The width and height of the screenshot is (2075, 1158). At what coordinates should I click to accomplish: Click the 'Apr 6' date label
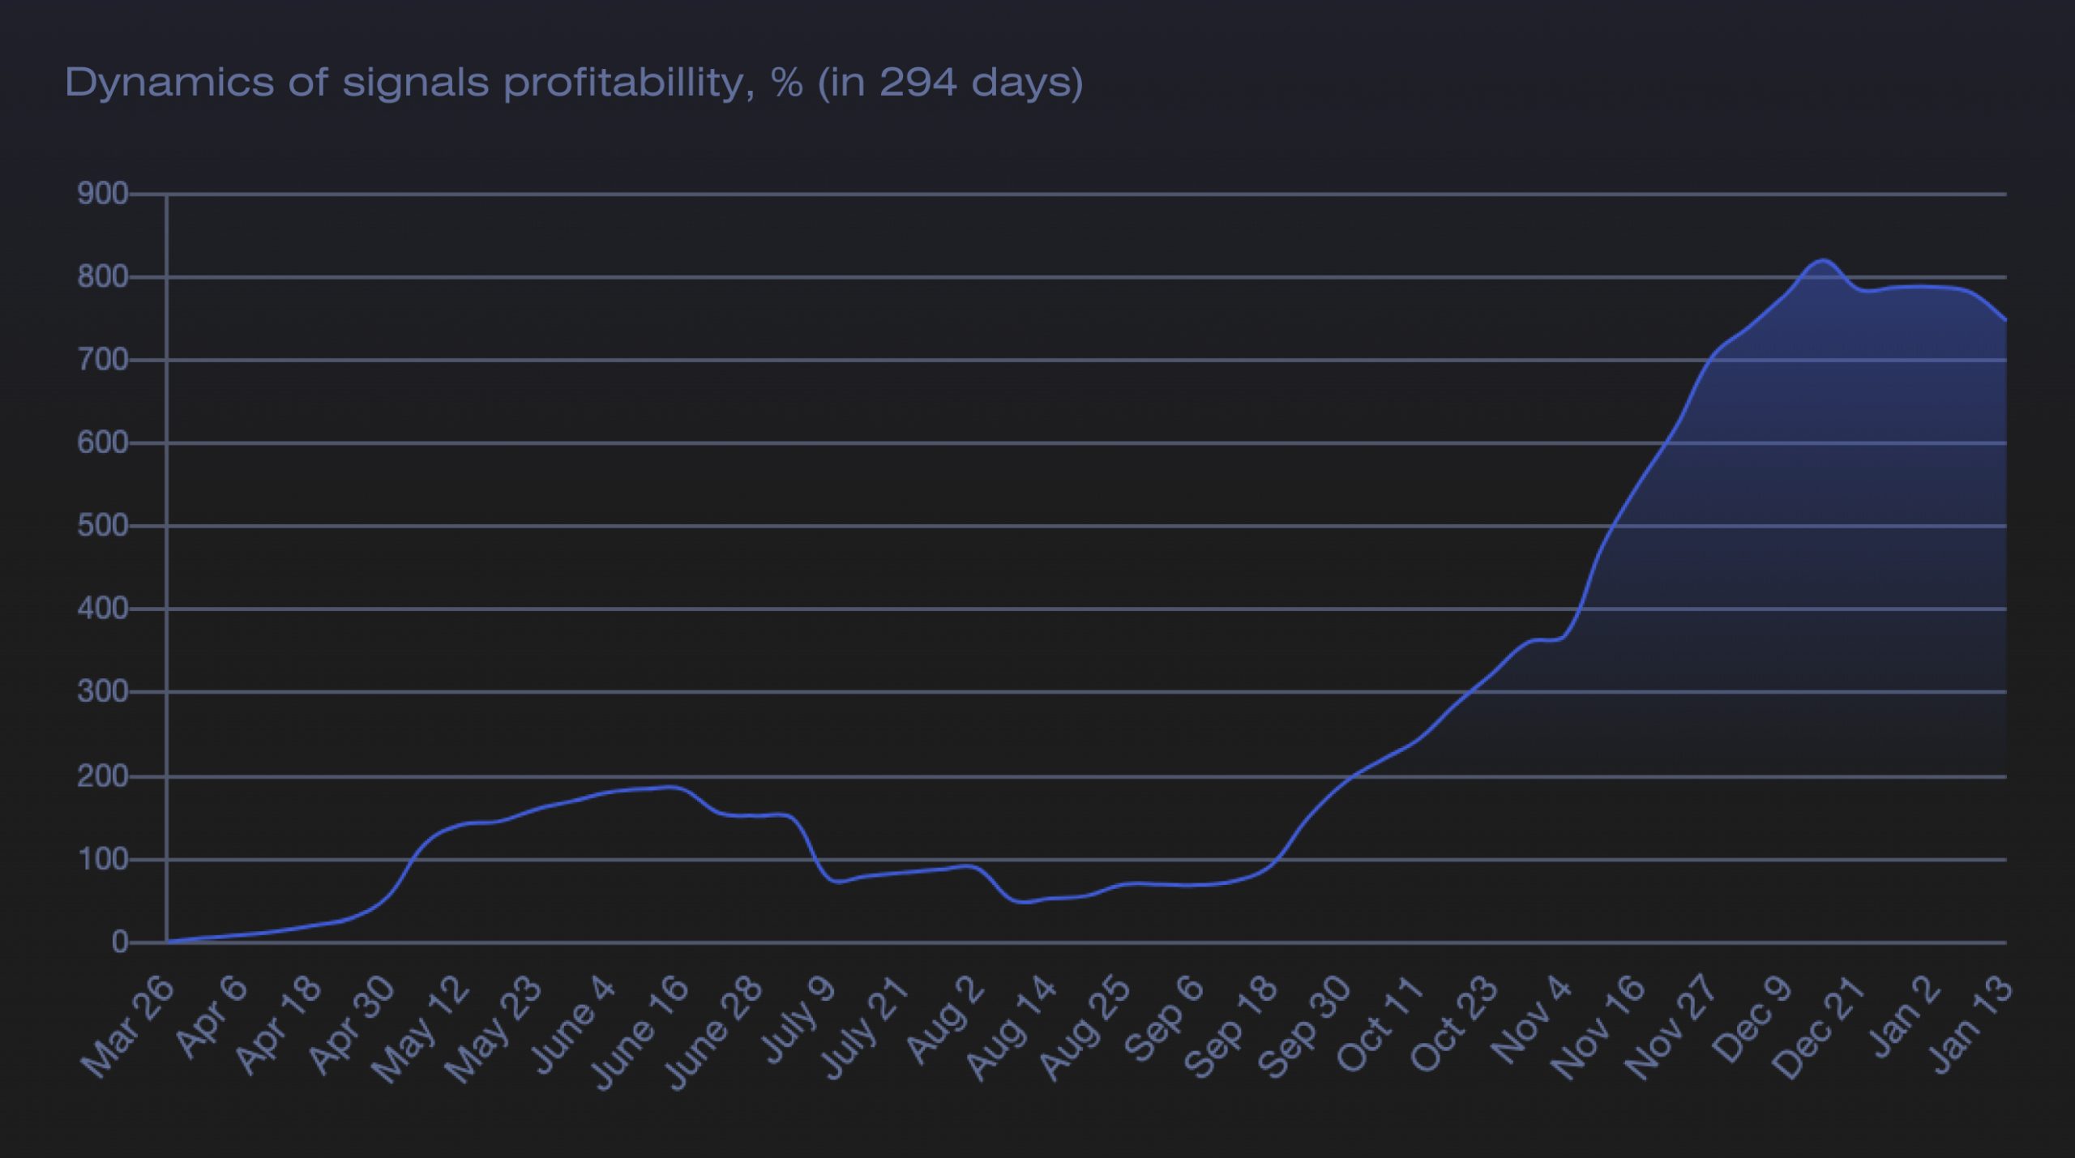(212, 1016)
